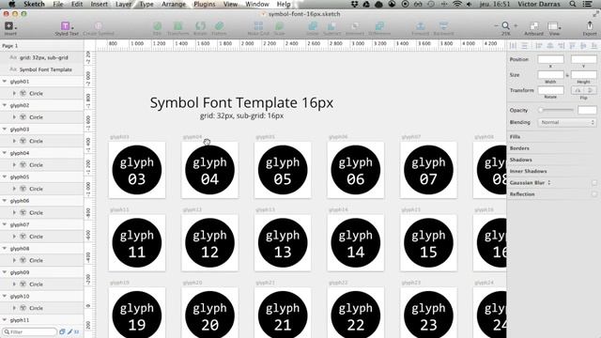Click the glyph 13 artboard circle
The width and height of the screenshot is (601, 338).
pos(283,243)
